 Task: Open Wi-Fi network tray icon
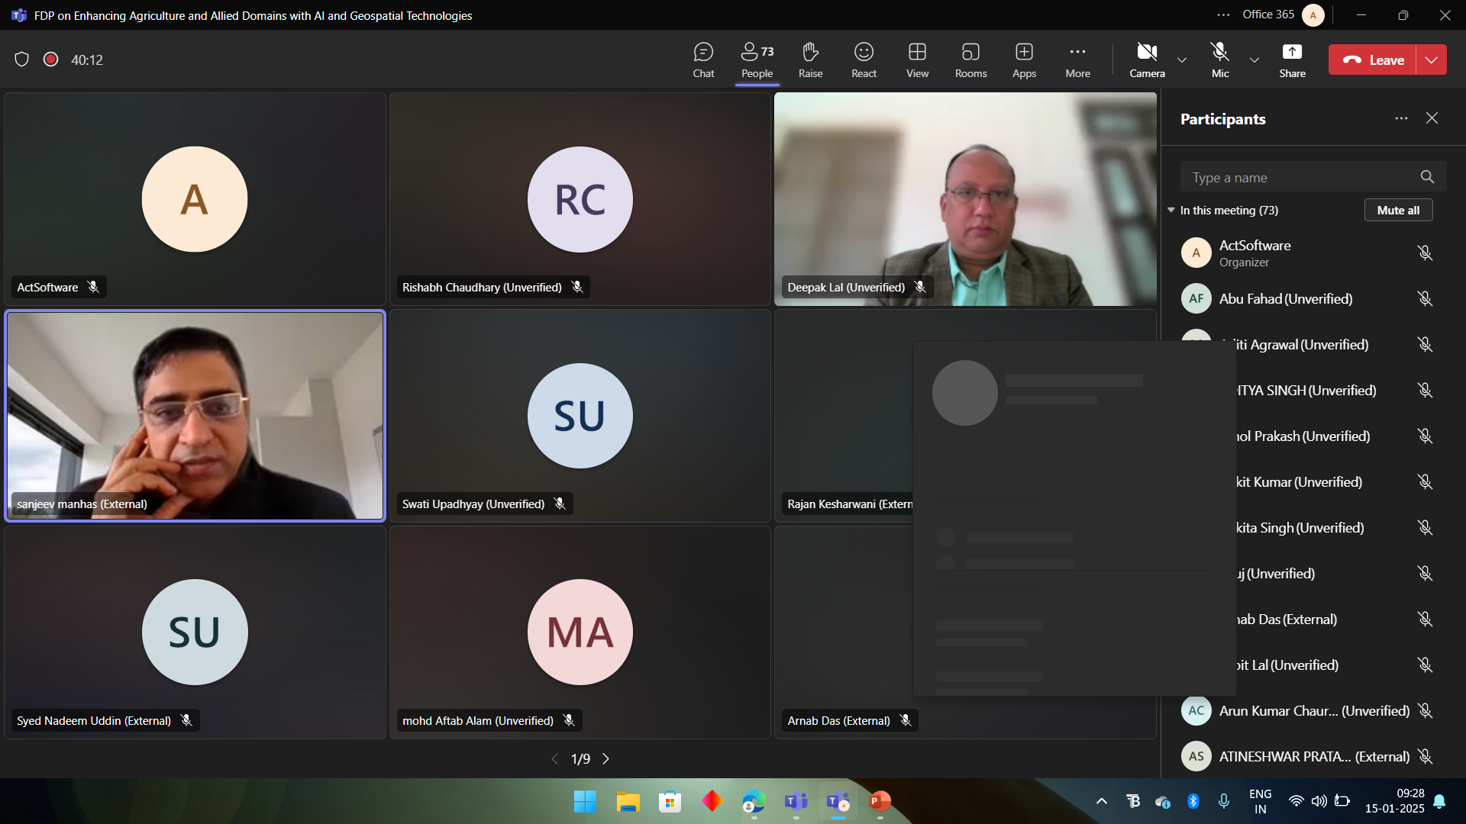coord(1296,801)
